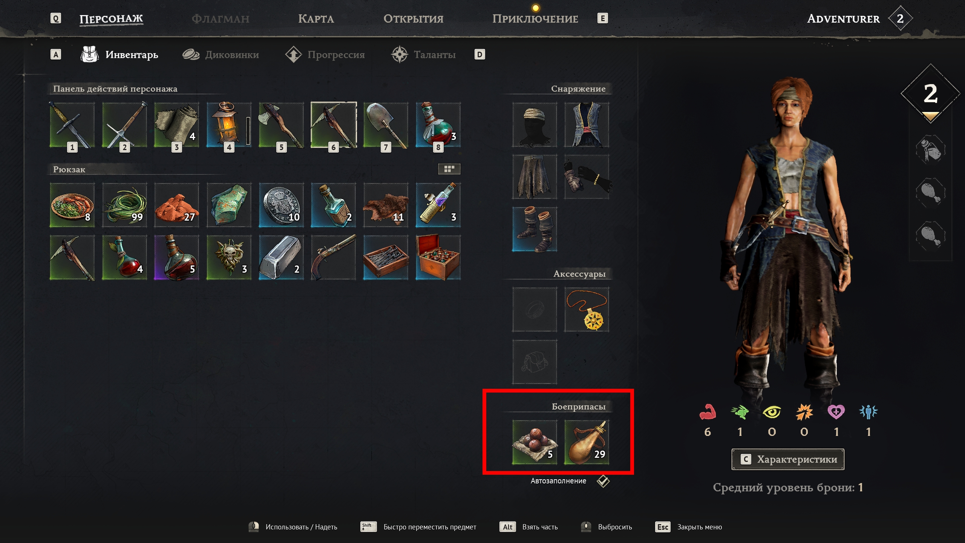This screenshot has height=543, width=965.
Task: Select the flintlock pistol in backpack
Action: click(334, 258)
